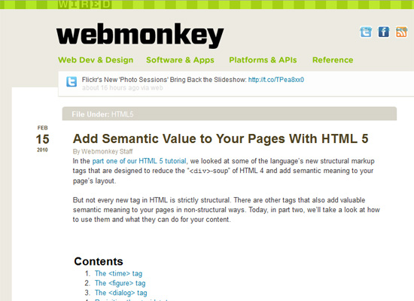Jump to 'The <figure> tag' section
414x301 pixels.
point(120,283)
